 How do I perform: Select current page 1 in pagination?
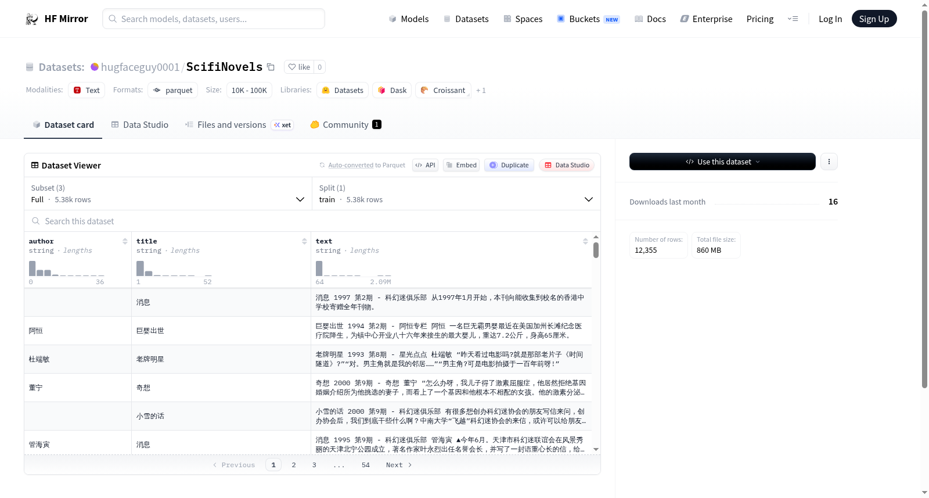click(273, 465)
